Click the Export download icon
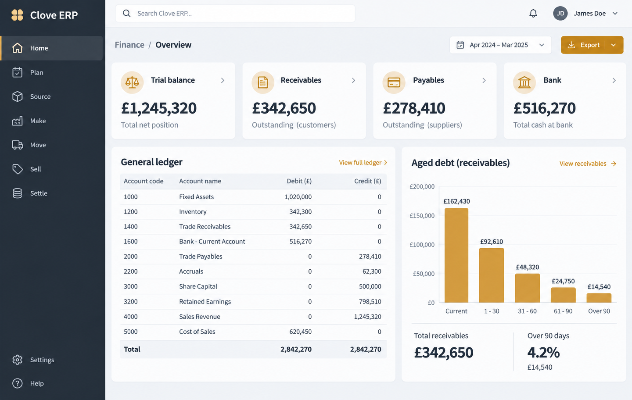This screenshot has width=632, height=400. tap(571, 45)
